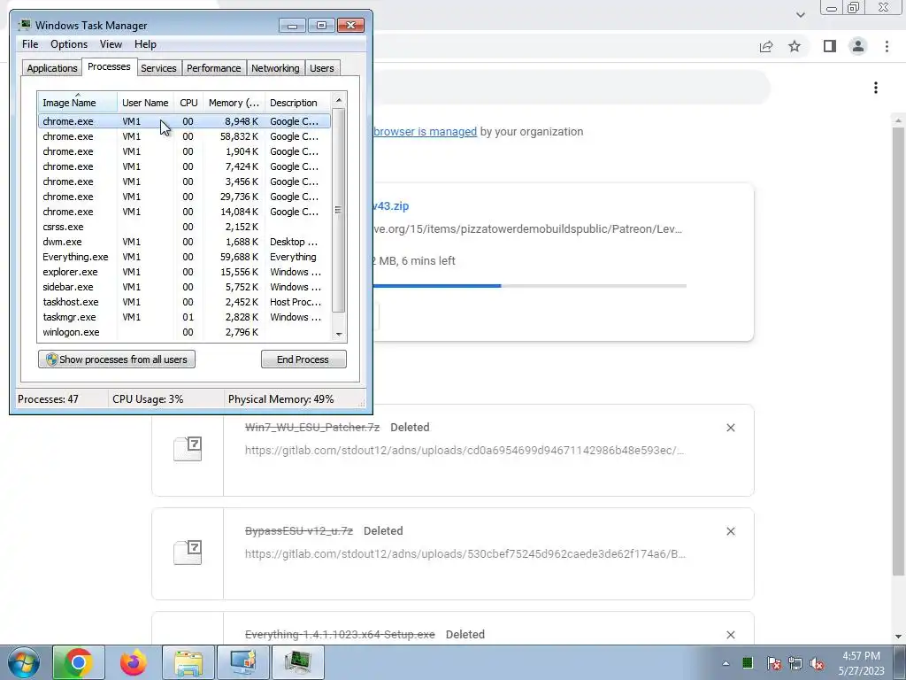906x680 pixels.
Task: Click the End Process button
Action: (x=303, y=359)
